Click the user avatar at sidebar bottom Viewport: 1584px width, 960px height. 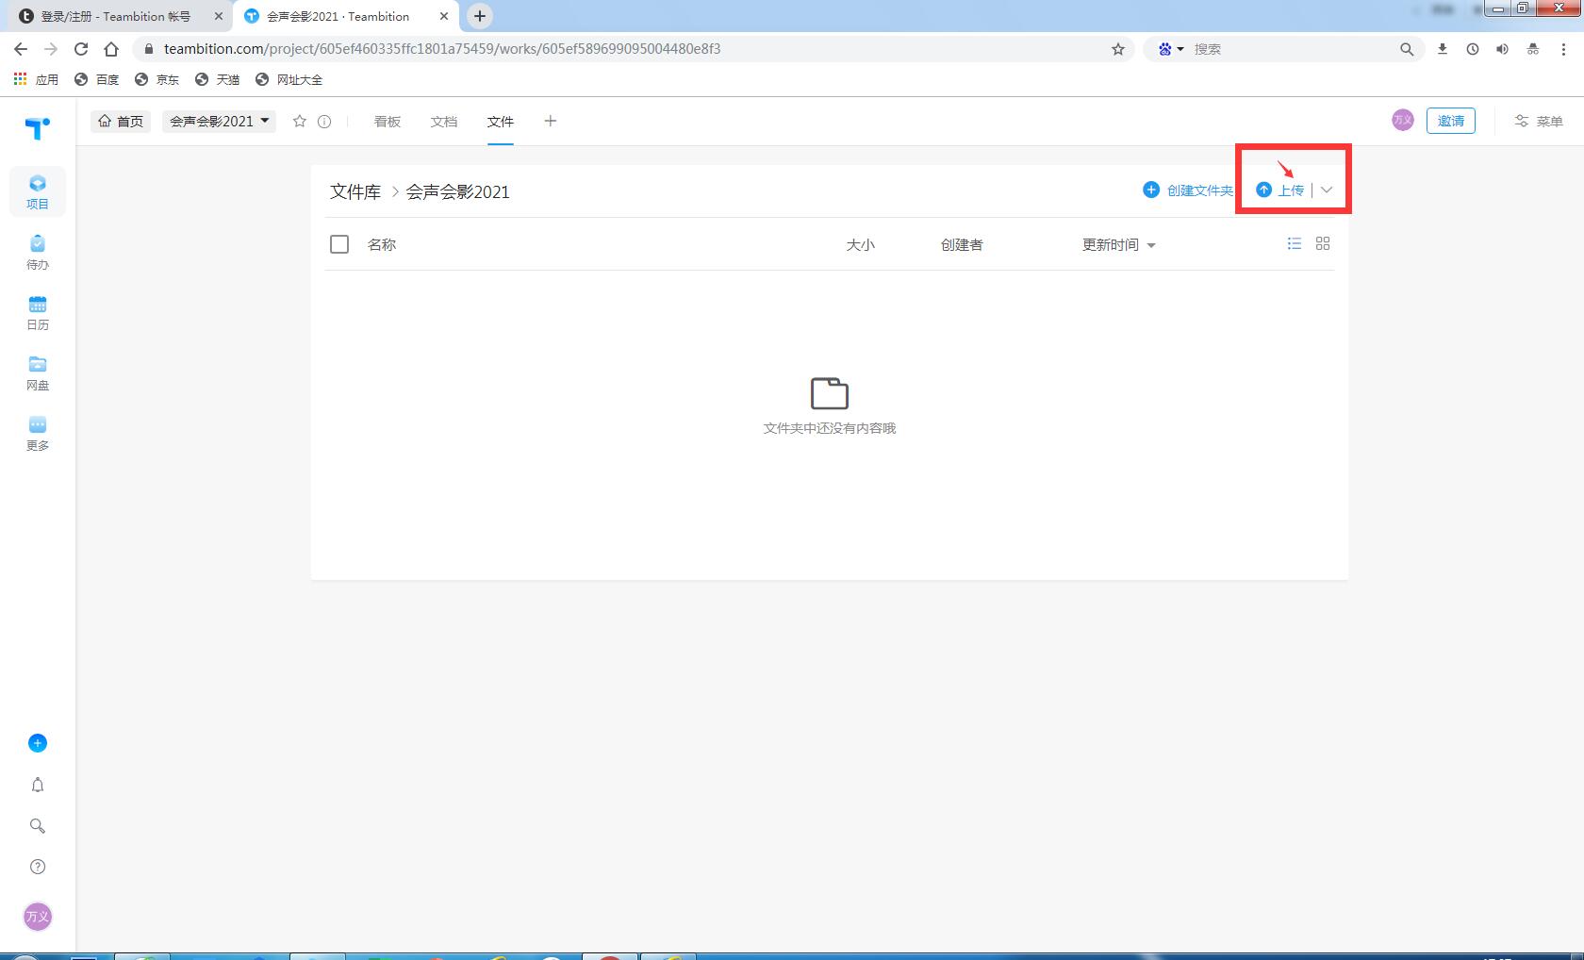(x=38, y=917)
